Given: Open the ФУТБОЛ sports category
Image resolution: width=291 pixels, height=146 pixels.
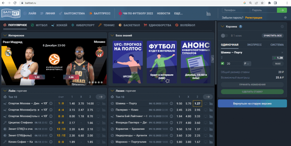Looking at the screenshot, I should tap(39, 25).
